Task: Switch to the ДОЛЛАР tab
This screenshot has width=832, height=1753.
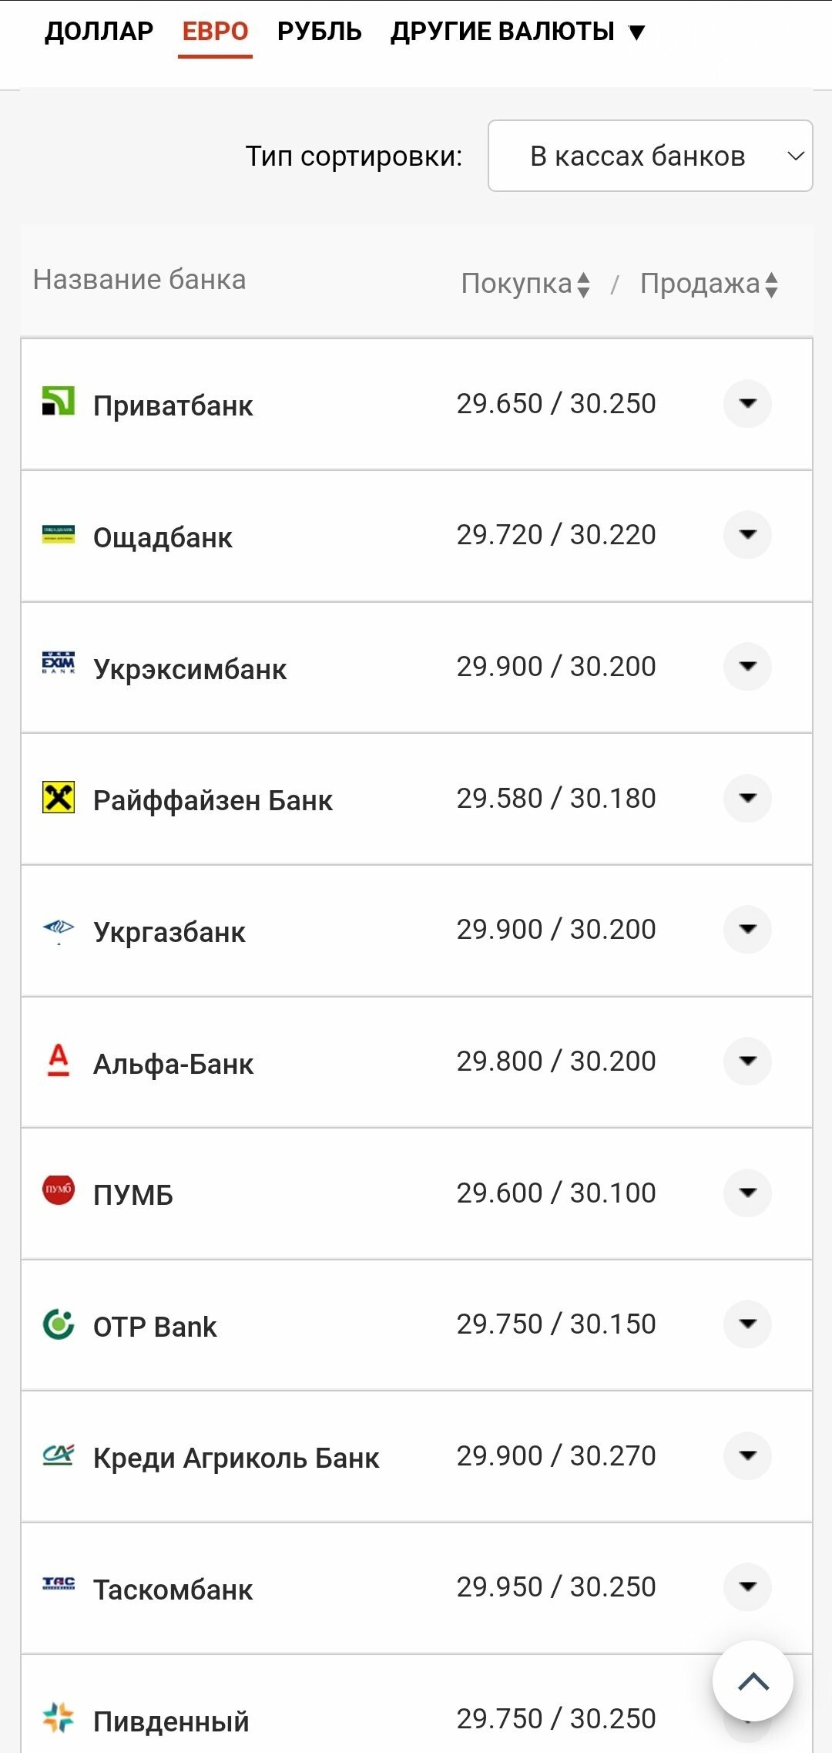Action: click(x=99, y=32)
